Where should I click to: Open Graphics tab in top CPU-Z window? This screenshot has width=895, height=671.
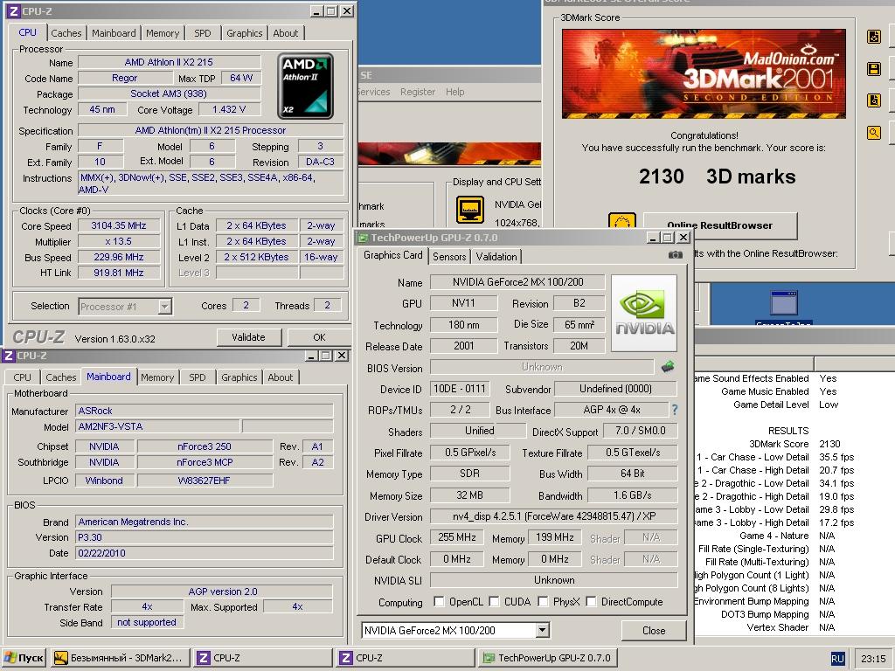[x=245, y=33]
